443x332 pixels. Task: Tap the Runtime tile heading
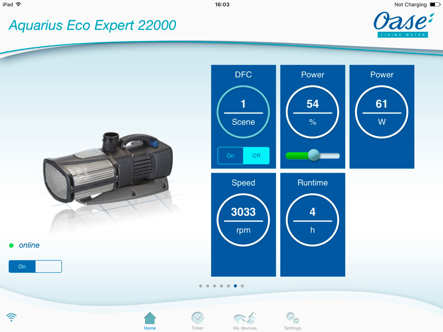pos(312,183)
